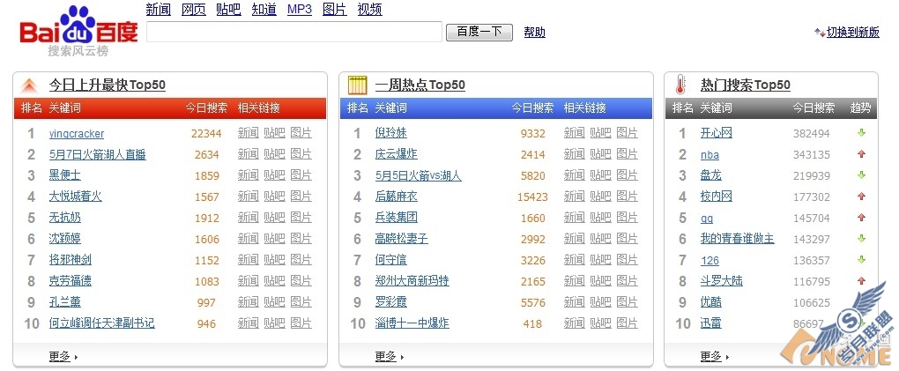
Task: Switch to the 贴吧 tab above search box
Action: coord(228,10)
